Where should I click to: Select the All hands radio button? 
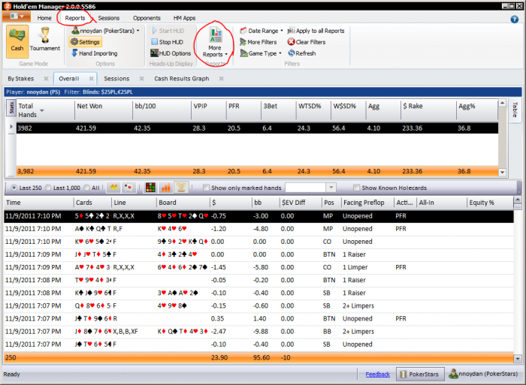86,188
